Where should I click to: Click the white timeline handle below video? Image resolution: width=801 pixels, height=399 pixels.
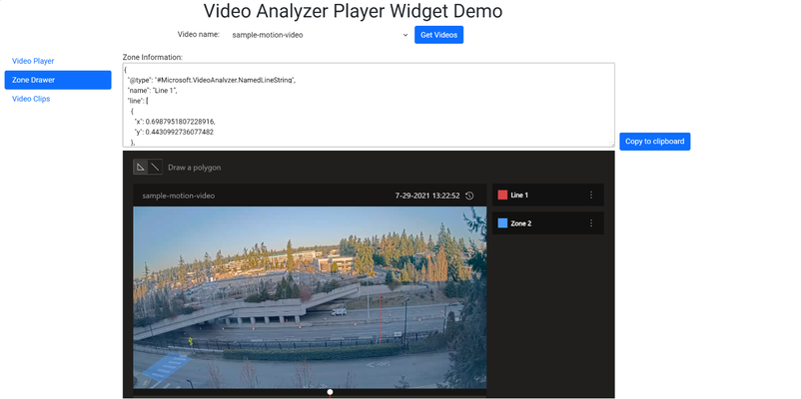coord(330,392)
